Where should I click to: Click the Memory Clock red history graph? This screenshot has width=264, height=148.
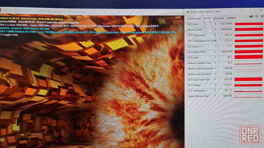pos(249,29)
